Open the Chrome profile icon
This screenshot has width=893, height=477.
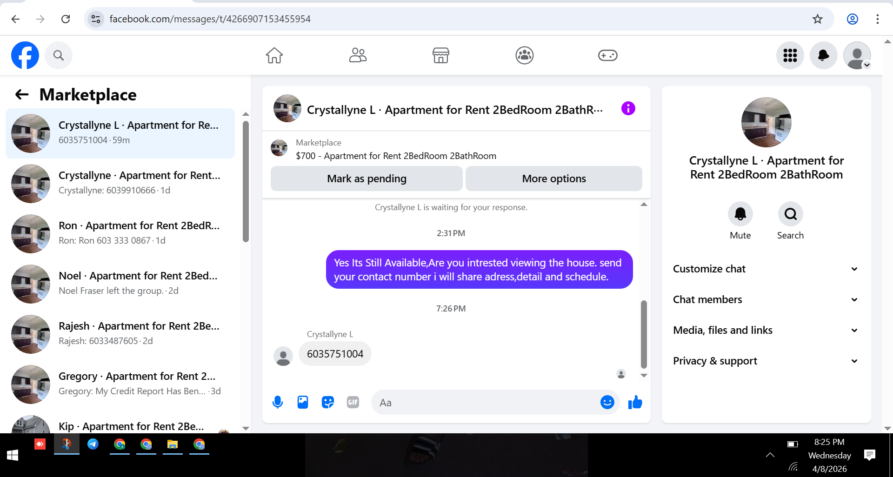point(853,19)
